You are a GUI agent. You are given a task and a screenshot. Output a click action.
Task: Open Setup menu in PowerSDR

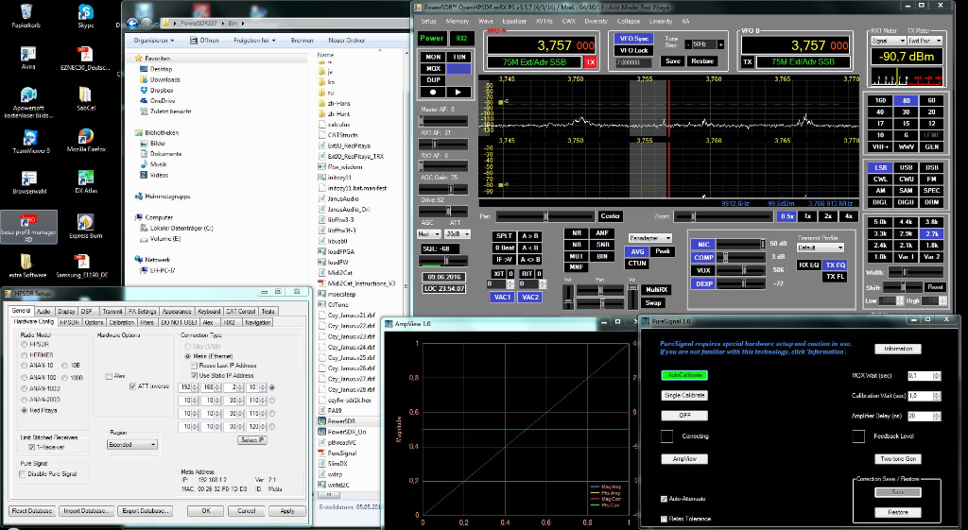(428, 21)
